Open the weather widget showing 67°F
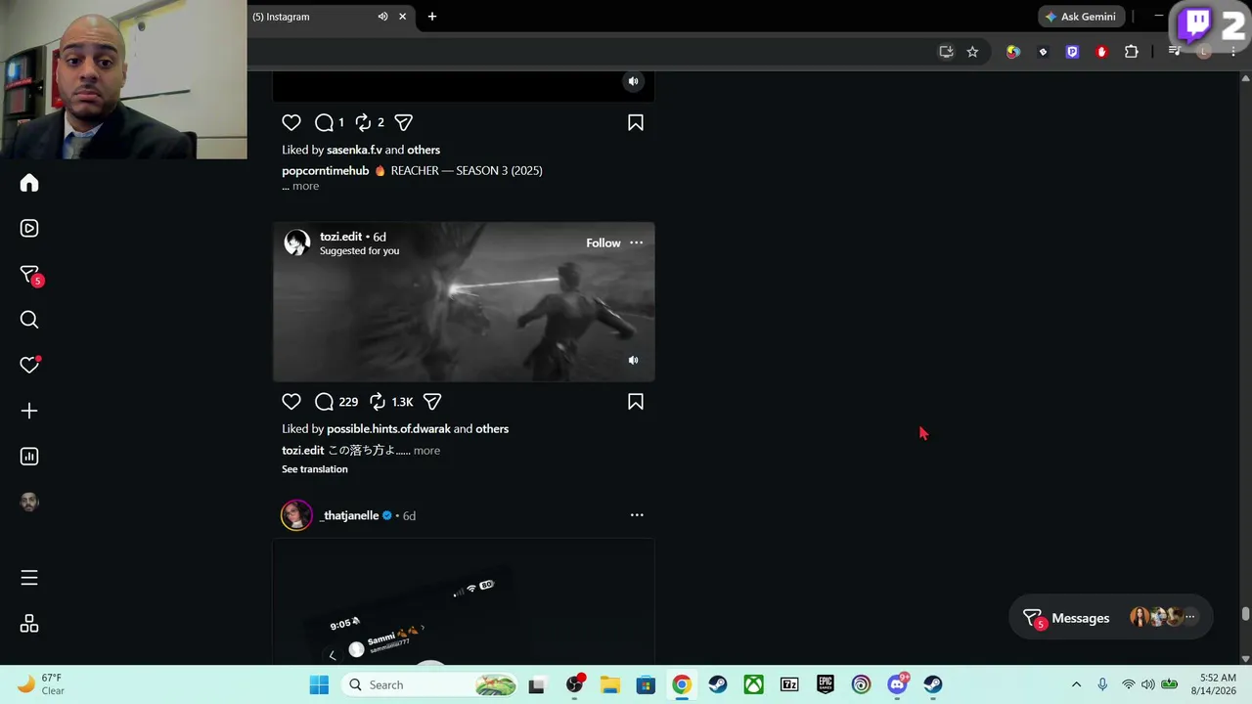The image size is (1252, 704). tap(41, 684)
